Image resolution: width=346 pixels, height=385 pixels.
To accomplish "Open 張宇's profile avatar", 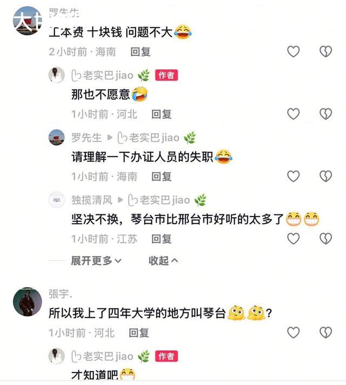I will click(27, 302).
